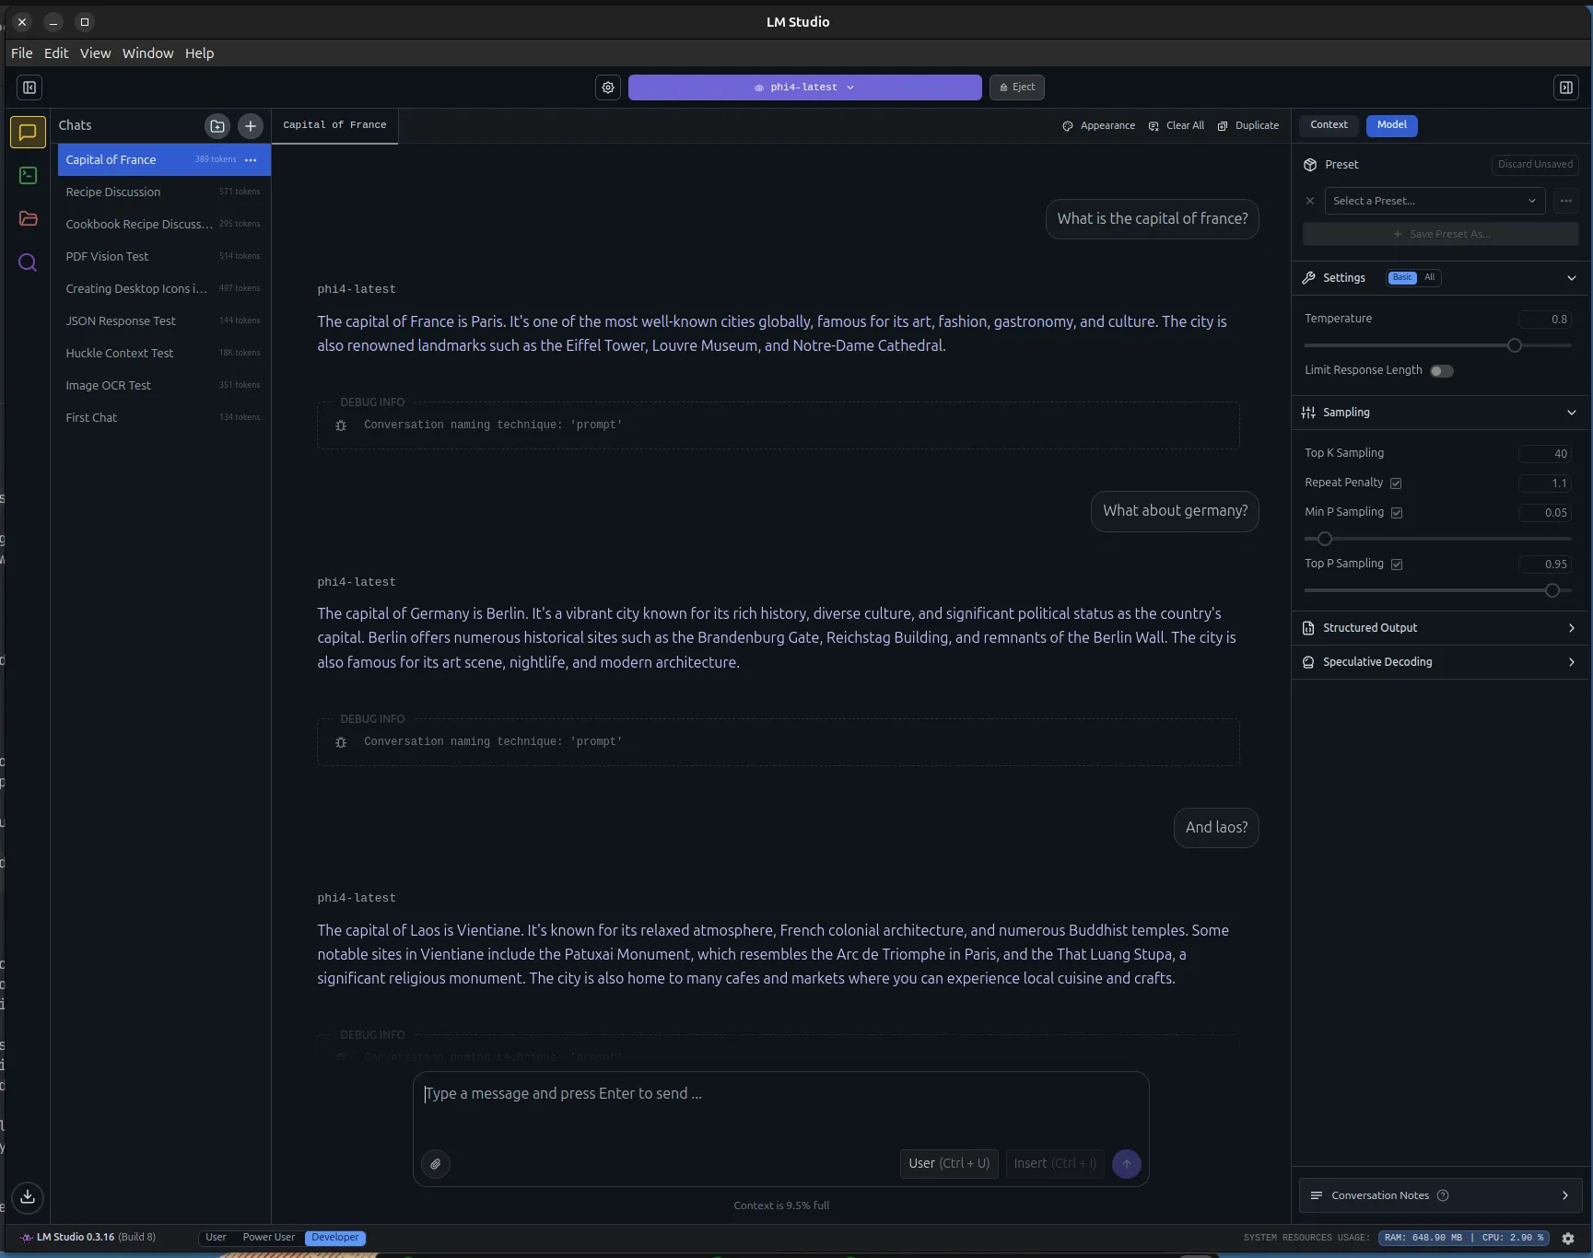This screenshot has width=1593, height=1258.
Task: Open the File menu
Action: coord(22,53)
